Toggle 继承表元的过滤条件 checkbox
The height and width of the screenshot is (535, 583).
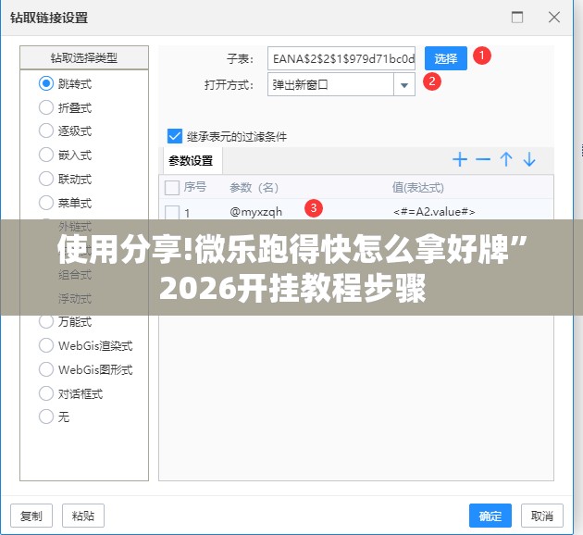(175, 136)
